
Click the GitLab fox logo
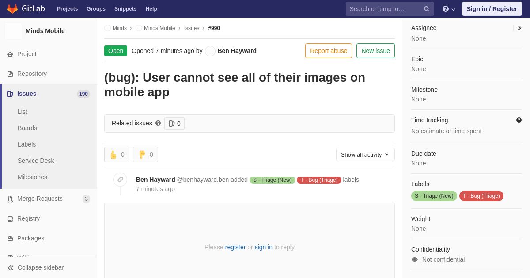12,9
